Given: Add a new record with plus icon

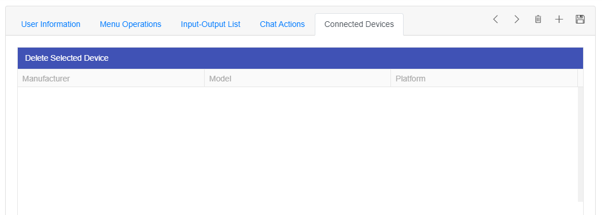Looking at the screenshot, I should pos(559,19).
